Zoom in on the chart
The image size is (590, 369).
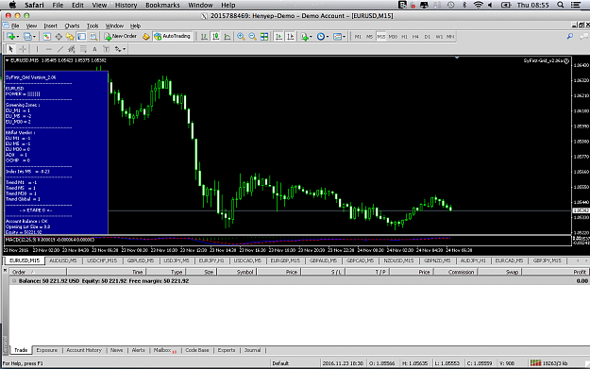click(241, 37)
